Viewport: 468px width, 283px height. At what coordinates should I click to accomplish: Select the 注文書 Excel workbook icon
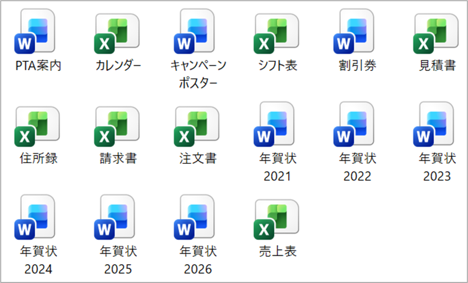197,126
